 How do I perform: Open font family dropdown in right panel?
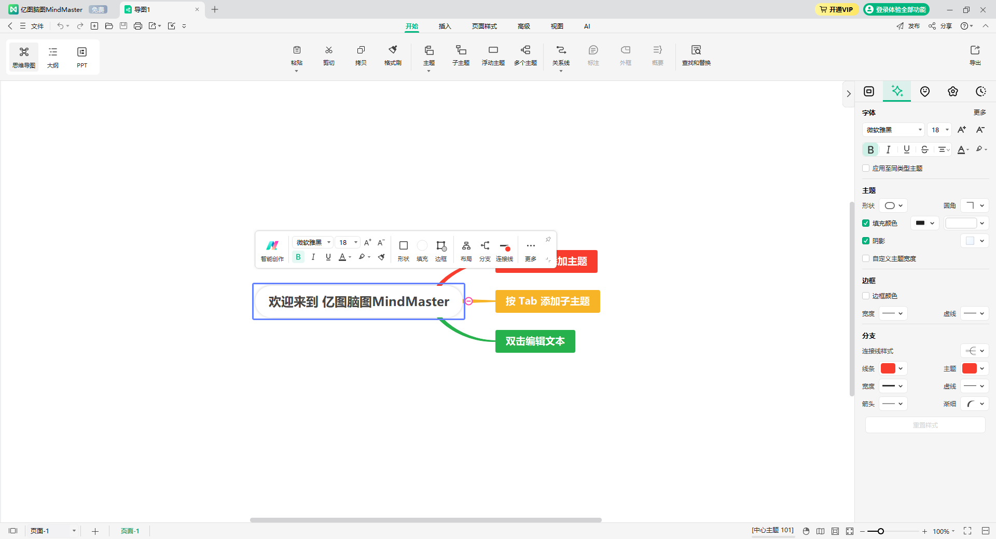pyautogui.click(x=893, y=130)
